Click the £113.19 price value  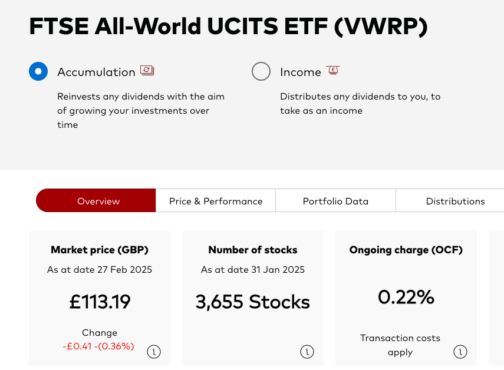point(100,302)
